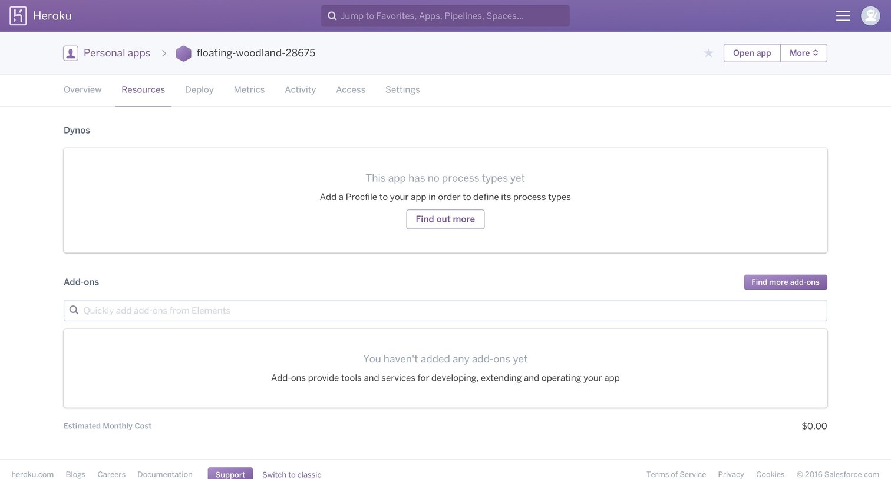
Task: Open the Deploy tab
Action: pyautogui.click(x=199, y=89)
